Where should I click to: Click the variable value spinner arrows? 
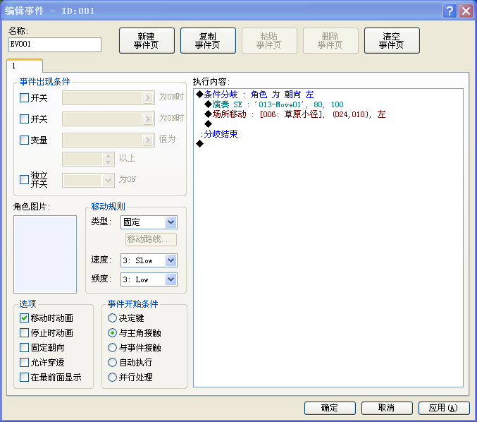[x=108, y=159]
